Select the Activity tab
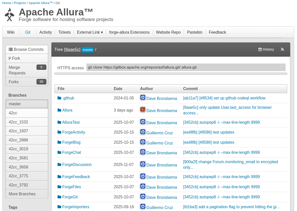This screenshot has height=211, width=297. (45, 32)
